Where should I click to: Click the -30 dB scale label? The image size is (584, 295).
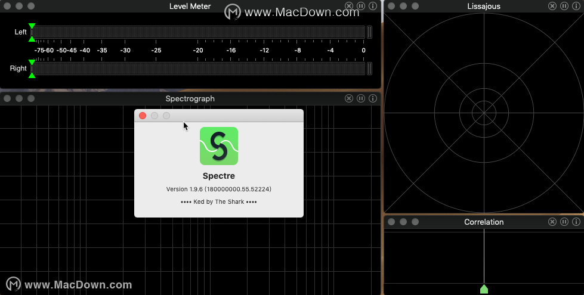point(125,50)
